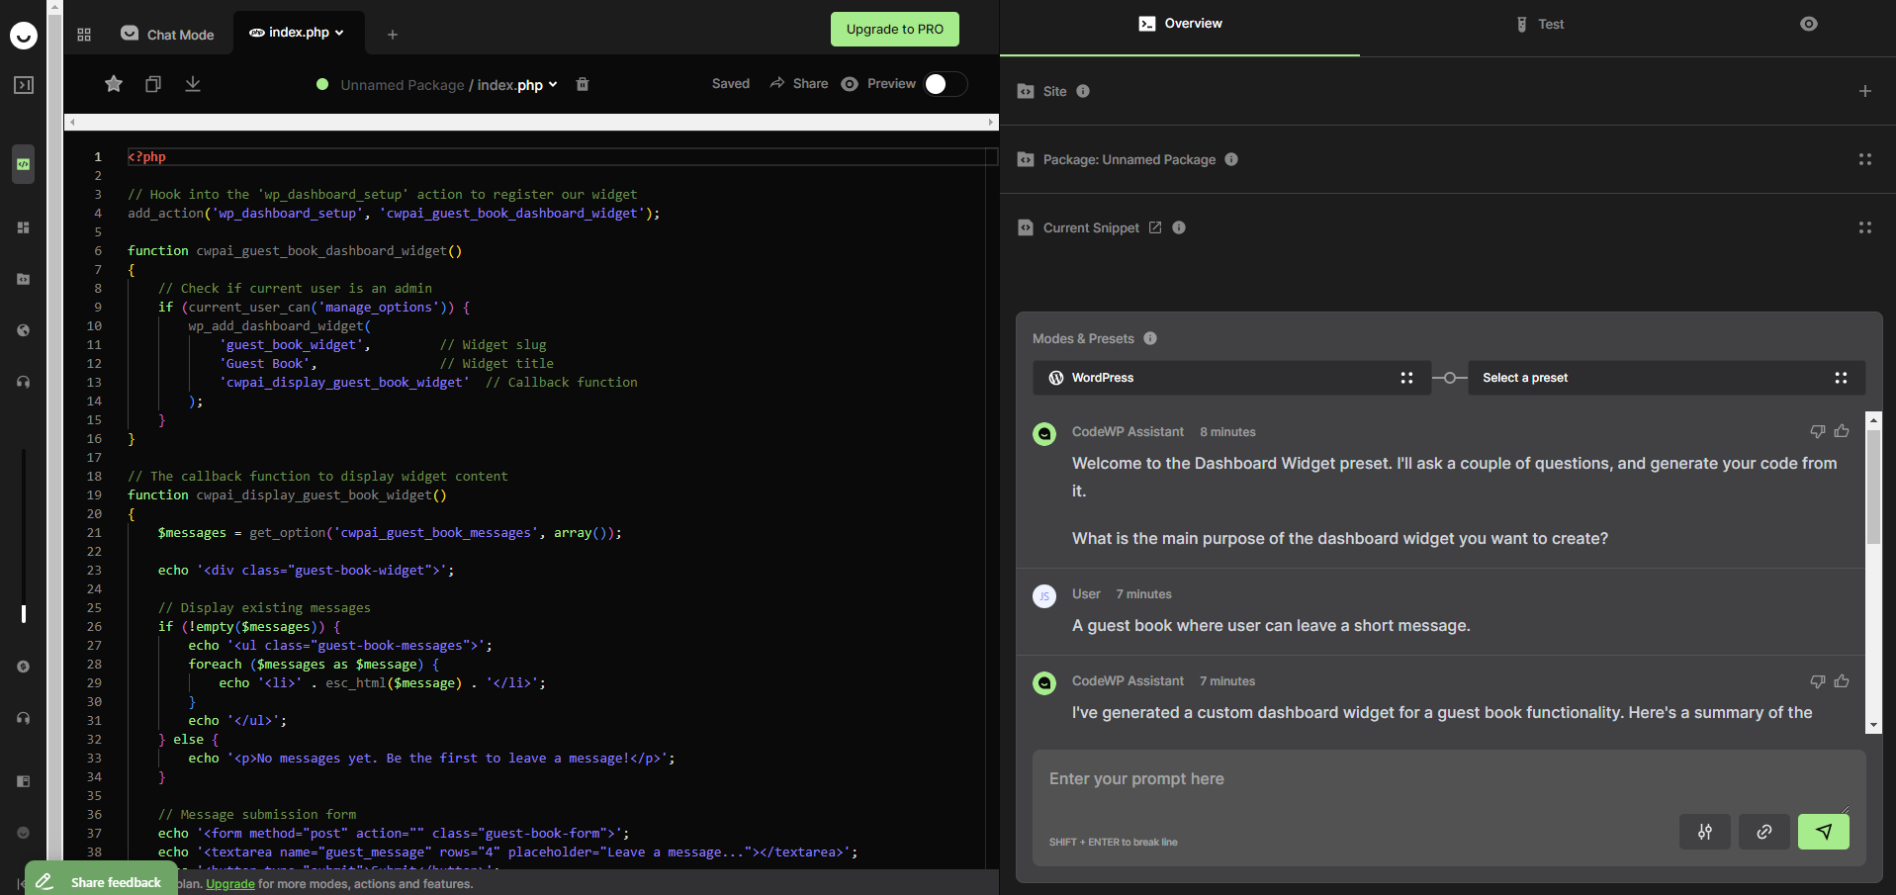Switch to the Test tab

(1540, 24)
